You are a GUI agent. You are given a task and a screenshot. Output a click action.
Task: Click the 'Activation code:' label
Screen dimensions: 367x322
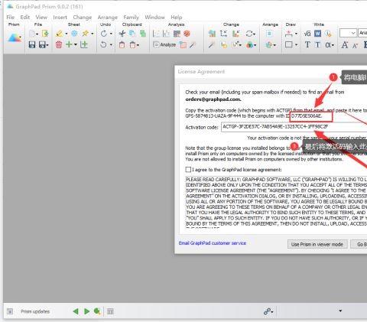click(202, 127)
